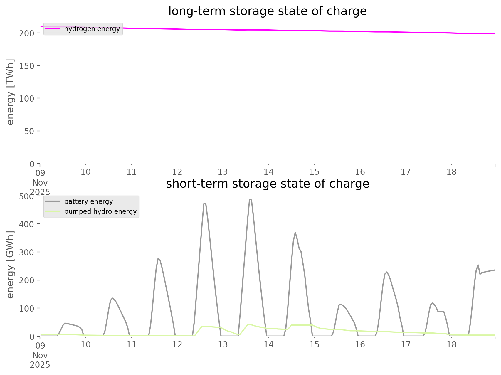This screenshot has height=375, width=501.
Task: Click the "energy [GWh]" y-axis label
Action: pyautogui.click(x=10, y=265)
